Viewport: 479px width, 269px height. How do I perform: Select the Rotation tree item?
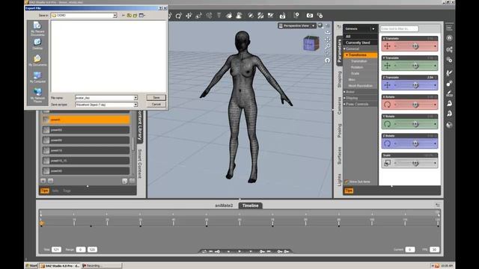pyautogui.click(x=357, y=67)
